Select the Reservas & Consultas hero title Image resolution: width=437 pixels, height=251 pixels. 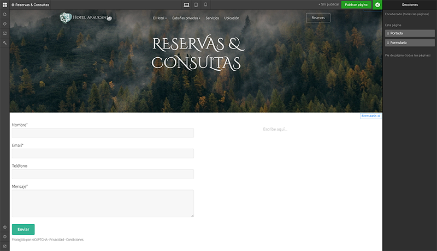[198, 53]
